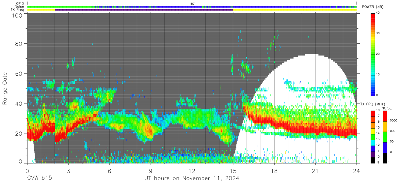Click the purple section of the TX Freq strip
Image resolution: width=401 pixels, height=185 pixels.
pyautogui.click(x=144, y=10)
